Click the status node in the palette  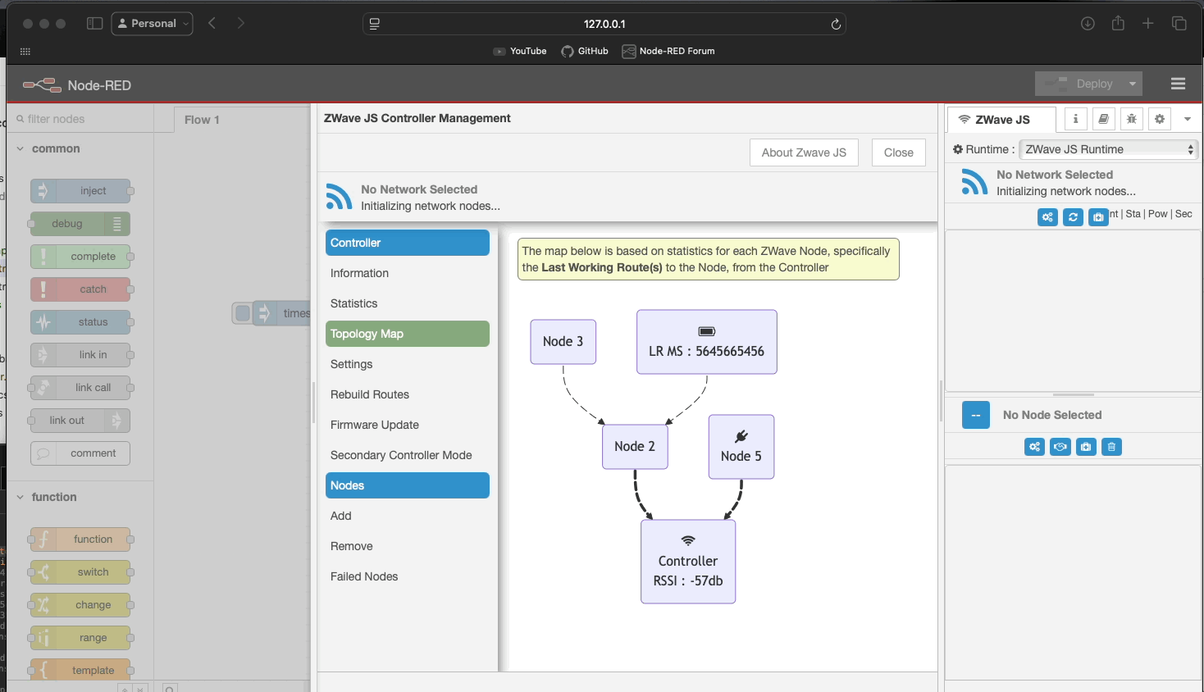[x=80, y=322]
